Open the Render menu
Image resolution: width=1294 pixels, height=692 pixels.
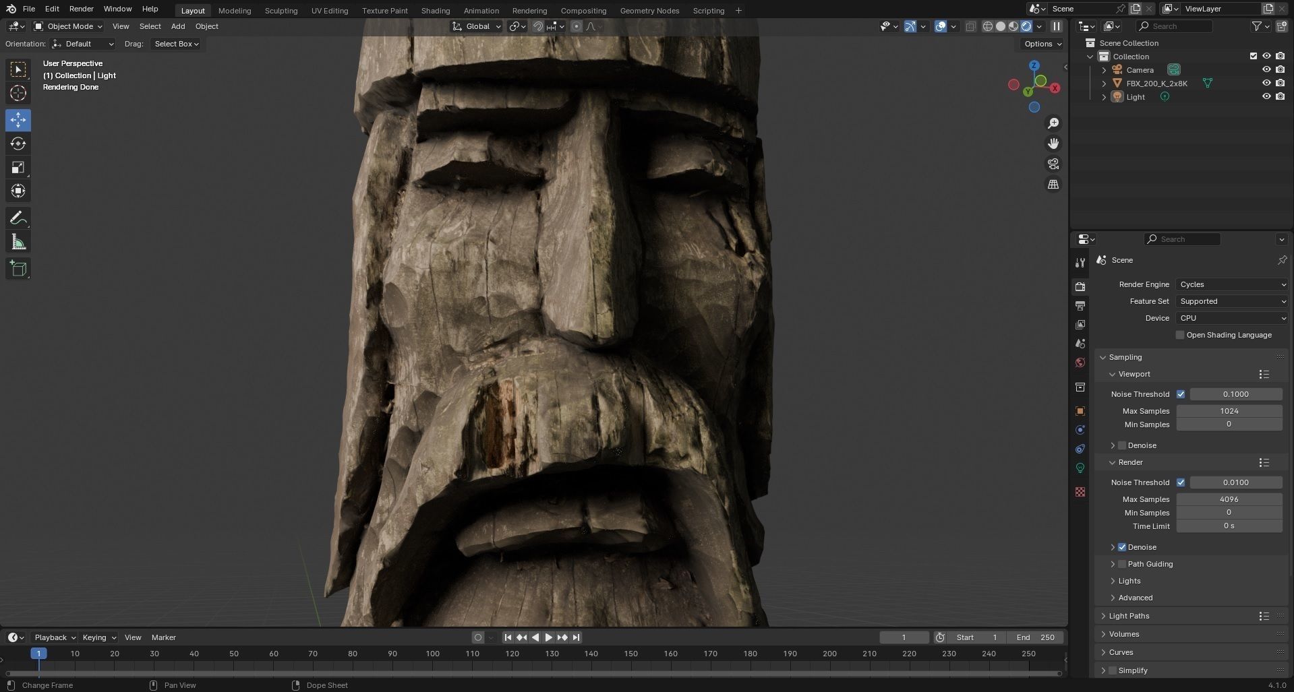[82, 9]
